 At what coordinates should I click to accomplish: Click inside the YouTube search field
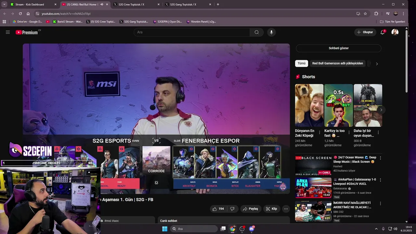coord(192,32)
